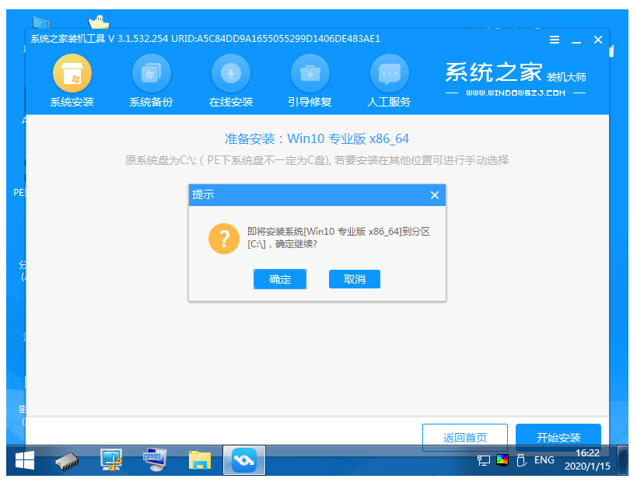The width and height of the screenshot is (637, 482).
Task: Open the hamburger menu in title bar
Action: point(555,40)
